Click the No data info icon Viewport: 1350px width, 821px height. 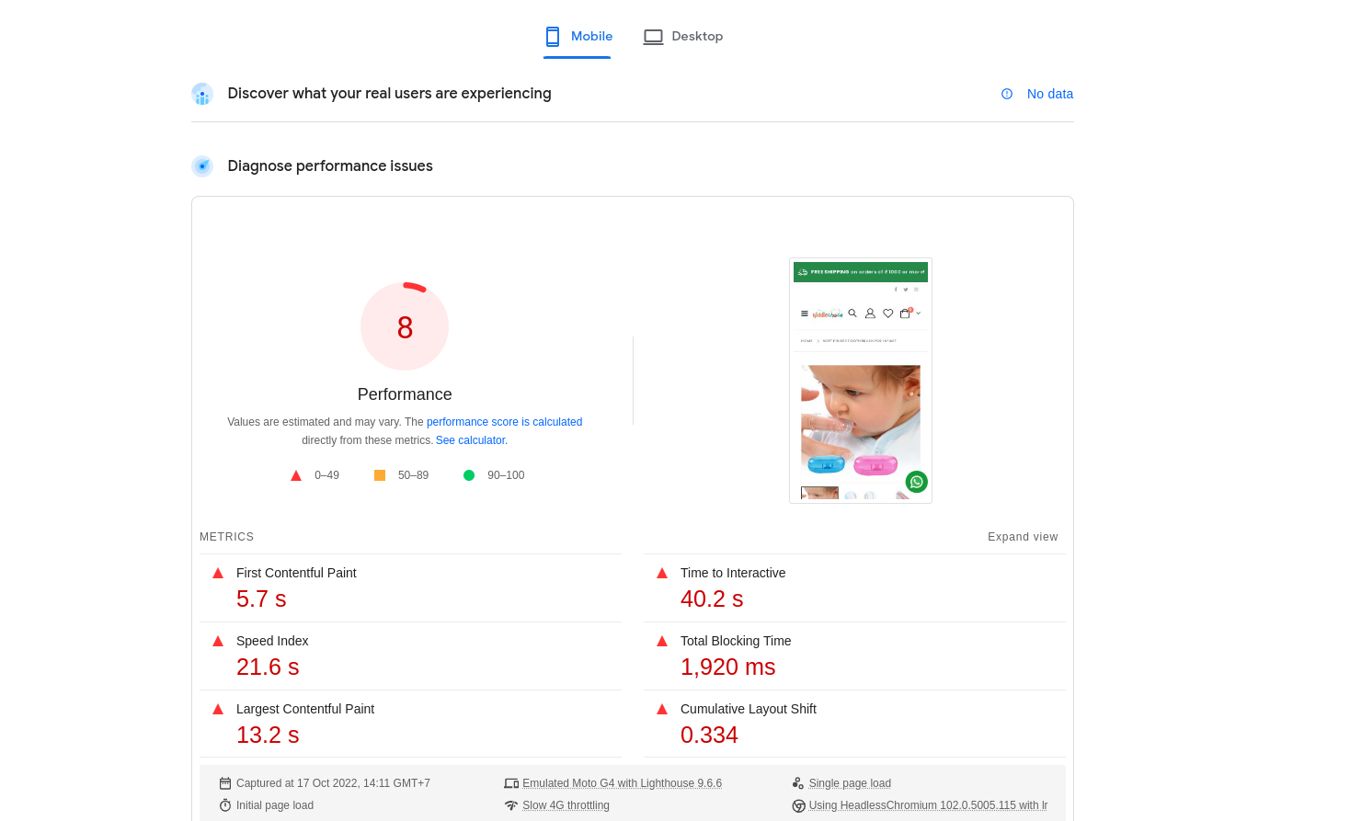(x=1007, y=94)
